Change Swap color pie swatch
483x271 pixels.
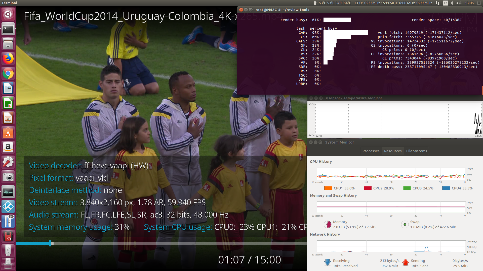tap(405, 224)
